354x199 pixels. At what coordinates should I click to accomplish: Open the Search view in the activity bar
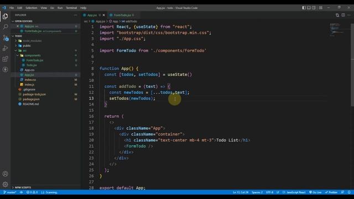[5, 27]
